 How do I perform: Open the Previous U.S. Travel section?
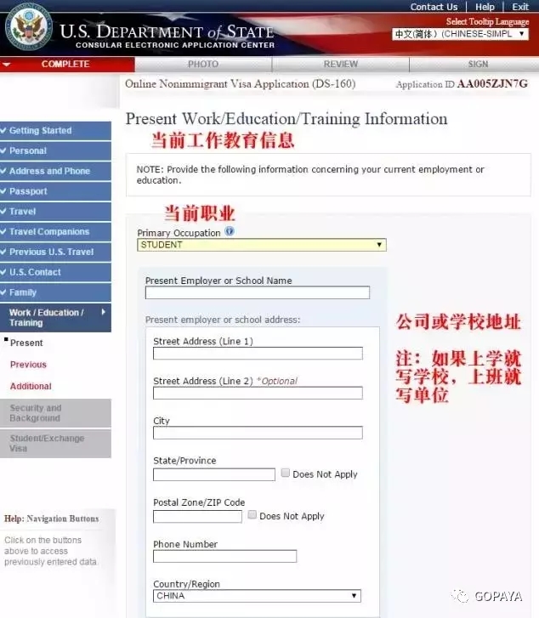[55, 252]
